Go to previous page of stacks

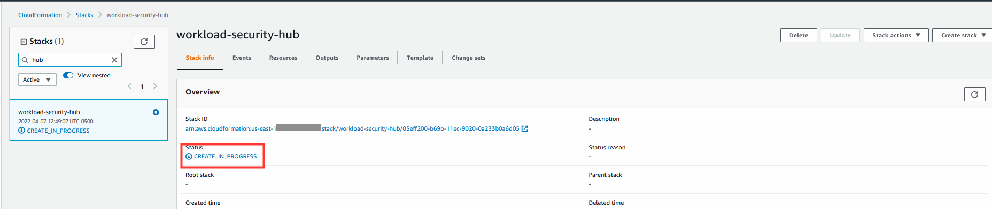129,86
